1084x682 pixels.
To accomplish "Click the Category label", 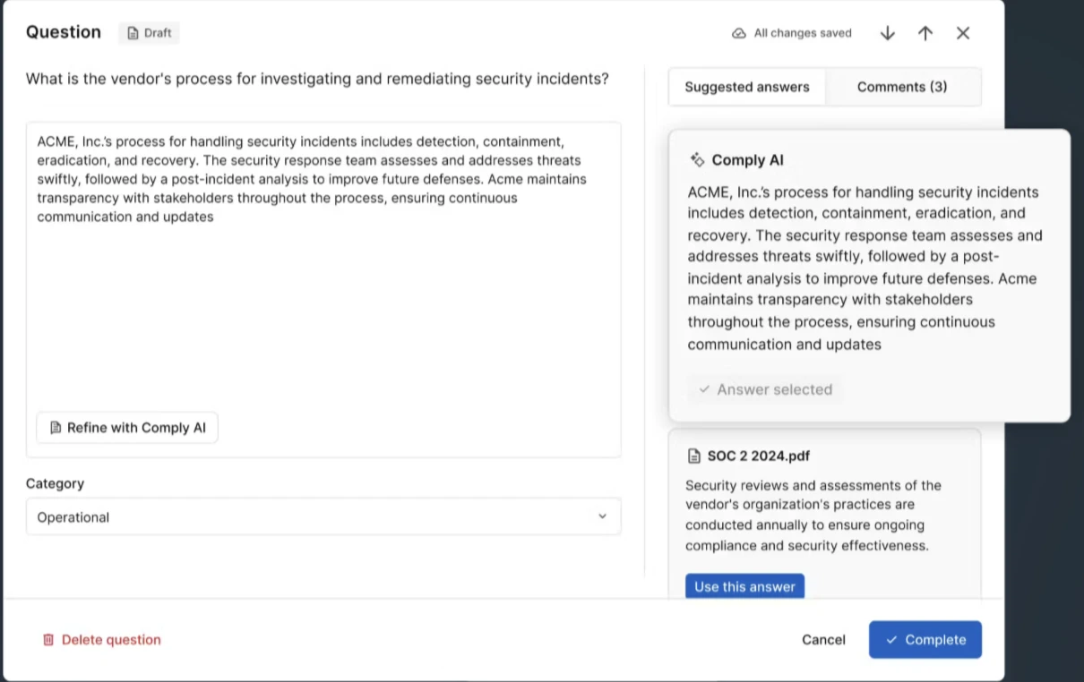I will coord(55,483).
